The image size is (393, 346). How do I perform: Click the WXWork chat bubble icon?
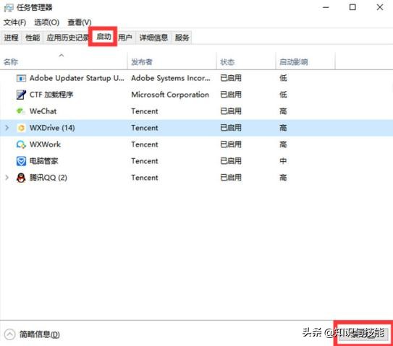pyautogui.click(x=21, y=144)
